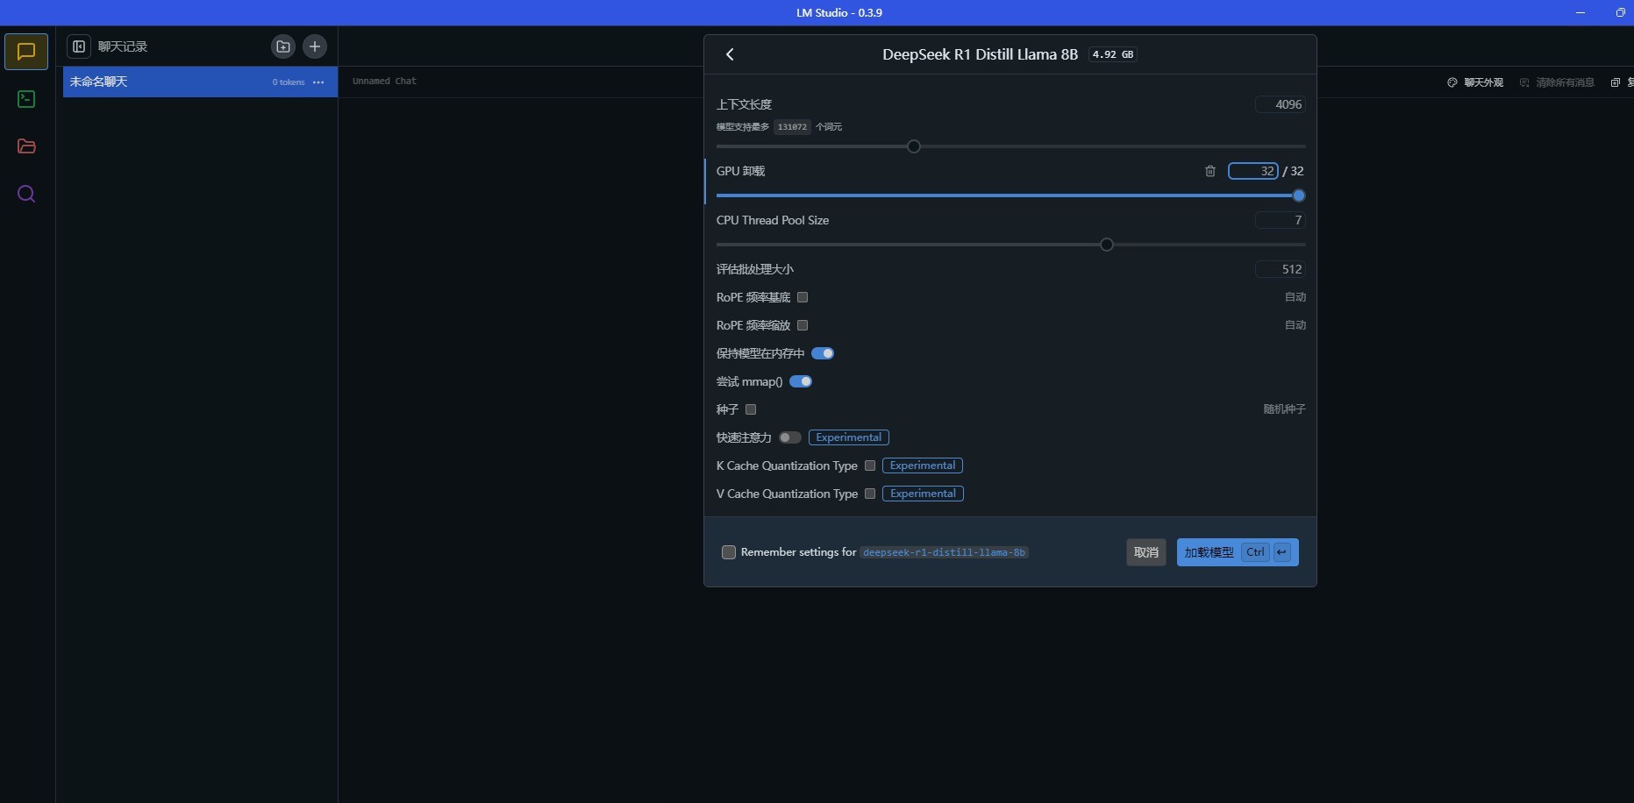This screenshot has height=803, width=1634.
Task: Reset GPU 卸载 with trash icon
Action: [x=1210, y=171]
